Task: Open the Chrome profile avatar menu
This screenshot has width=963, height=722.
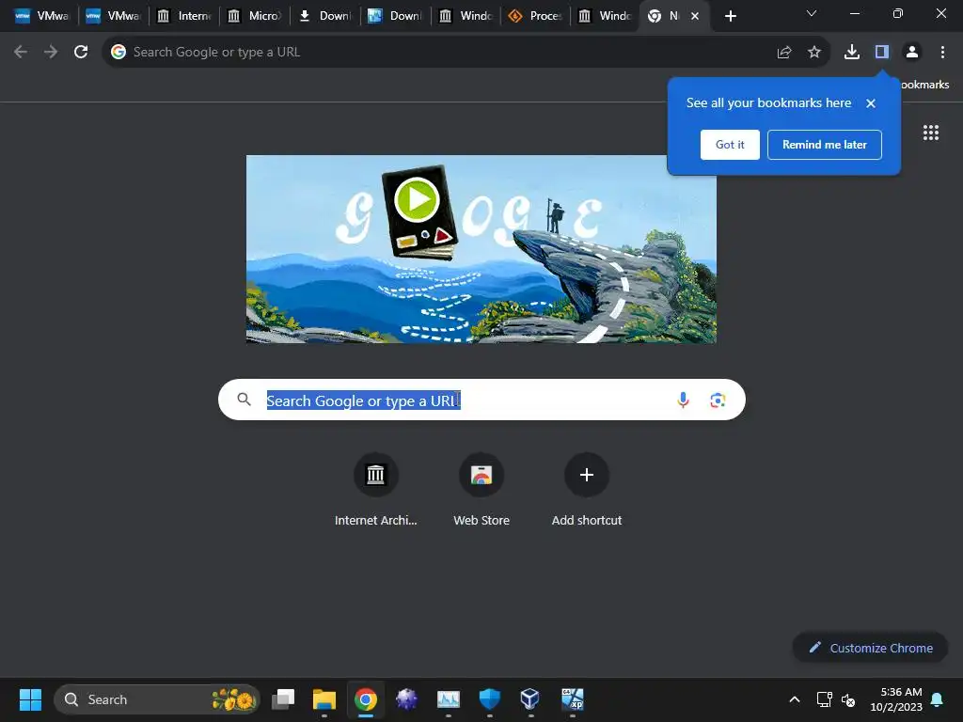Action: click(x=912, y=53)
